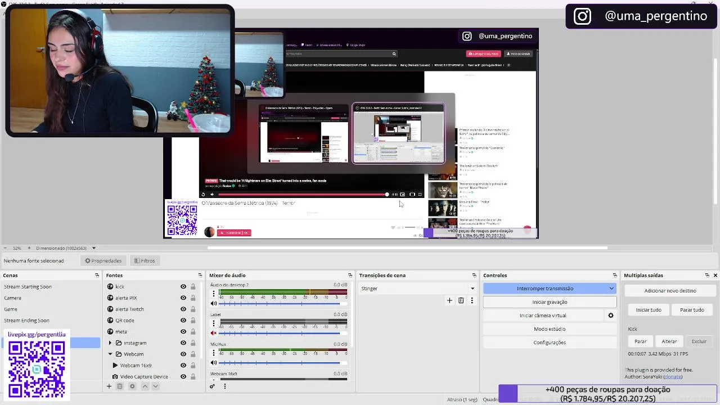Hide the Webcam 16x9 source

[x=183, y=365]
